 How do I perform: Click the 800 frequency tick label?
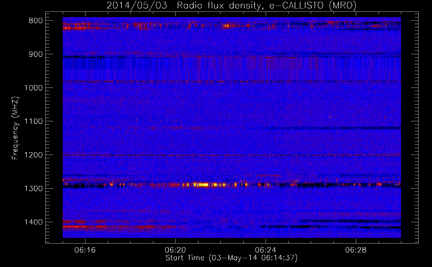[36, 21]
